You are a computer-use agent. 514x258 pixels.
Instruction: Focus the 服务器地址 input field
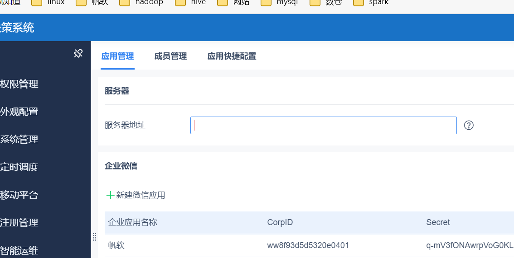324,126
